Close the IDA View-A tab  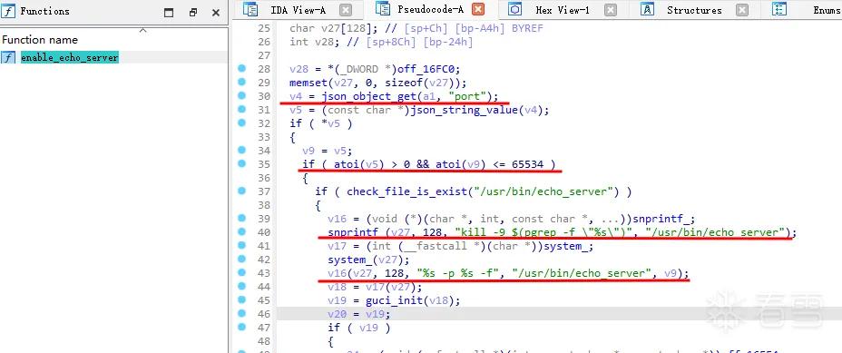point(346,10)
